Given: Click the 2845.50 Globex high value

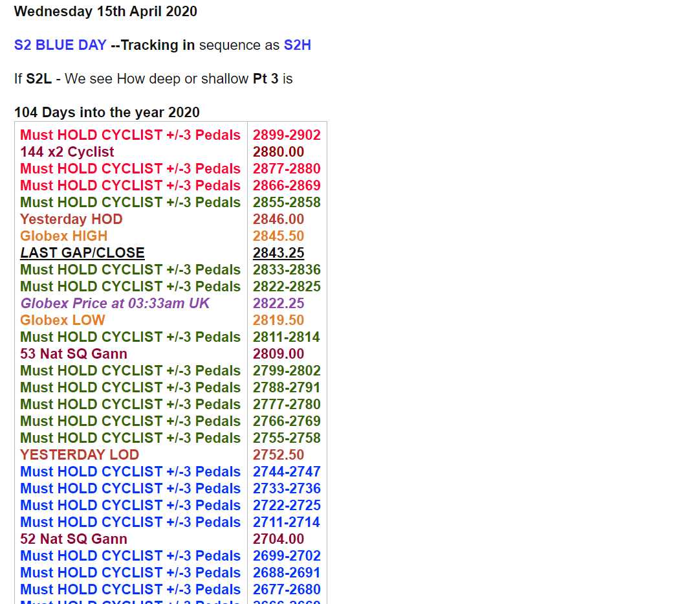Looking at the screenshot, I should (x=279, y=236).
